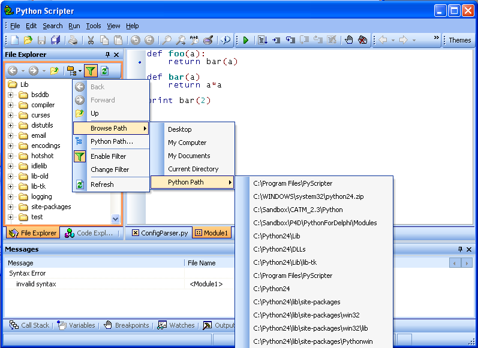Choose My Documents in Browse Path submenu
This screenshot has width=478, height=348.
189,156
